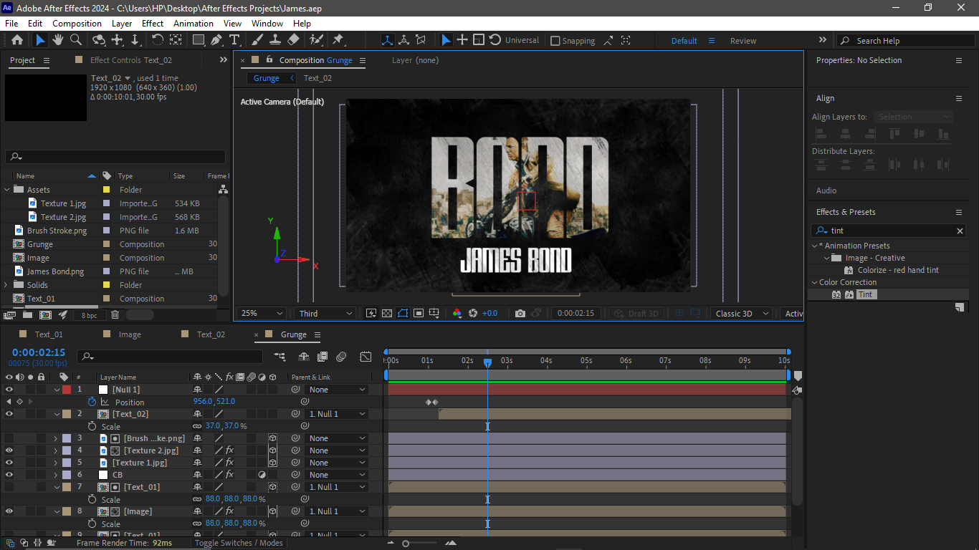Select the Hand tool
Image resolution: width=979 pixels, height=550 pixels.
click(57, 40)
